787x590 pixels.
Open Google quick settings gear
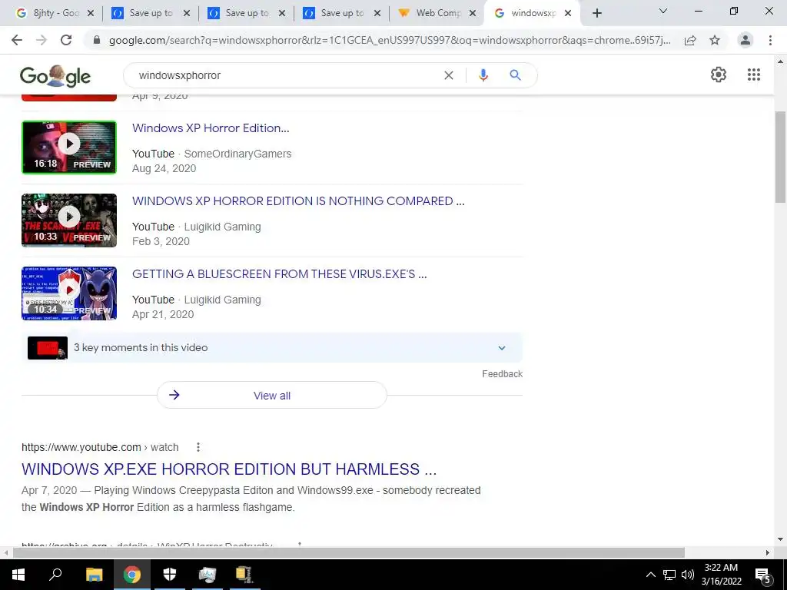[719, 75]
